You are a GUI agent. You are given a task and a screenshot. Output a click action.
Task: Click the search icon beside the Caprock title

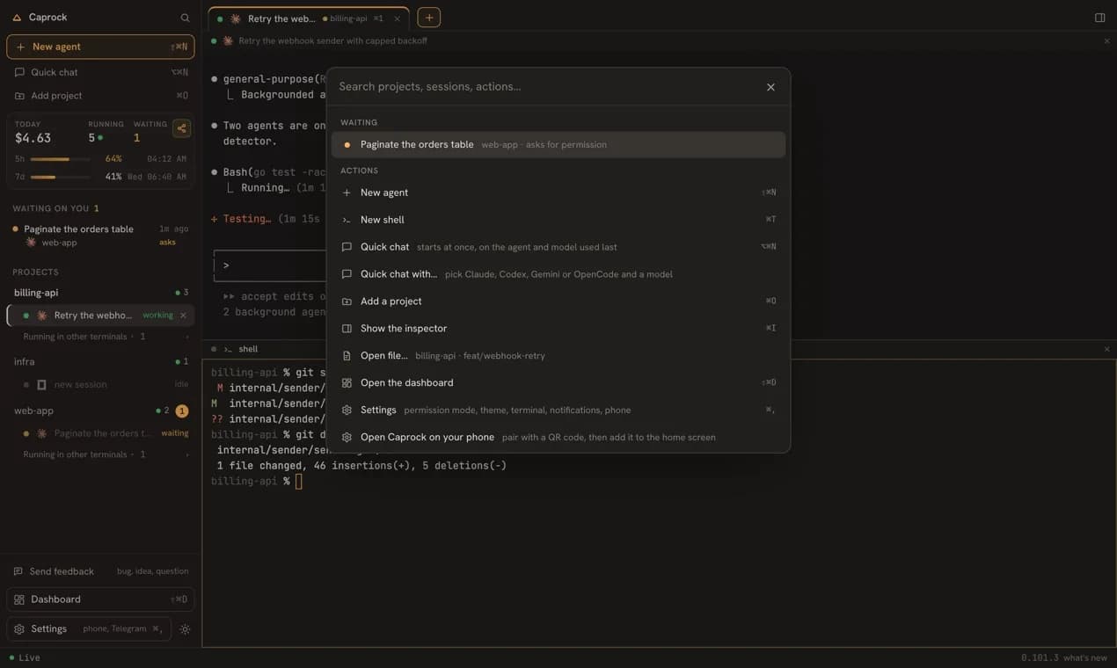(x=185, y=18)
